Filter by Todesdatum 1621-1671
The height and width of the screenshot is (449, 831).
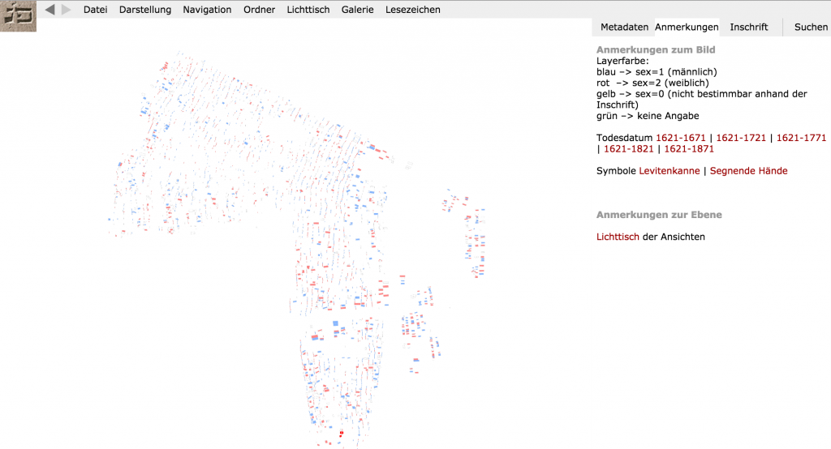[681, 138]
